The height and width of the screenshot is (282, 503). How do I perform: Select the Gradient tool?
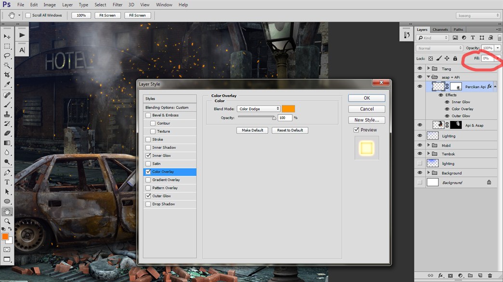click(7, 143)
